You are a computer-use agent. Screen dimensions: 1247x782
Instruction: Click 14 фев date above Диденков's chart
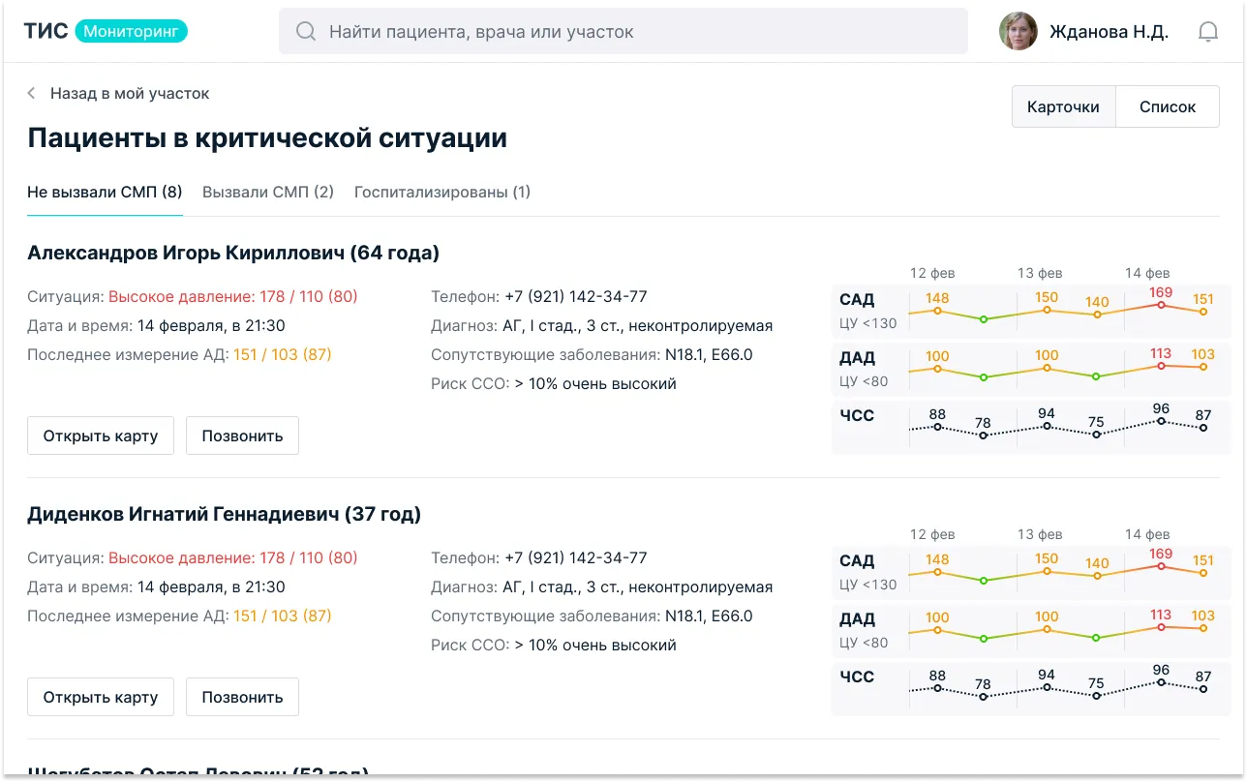(1147, 534)
